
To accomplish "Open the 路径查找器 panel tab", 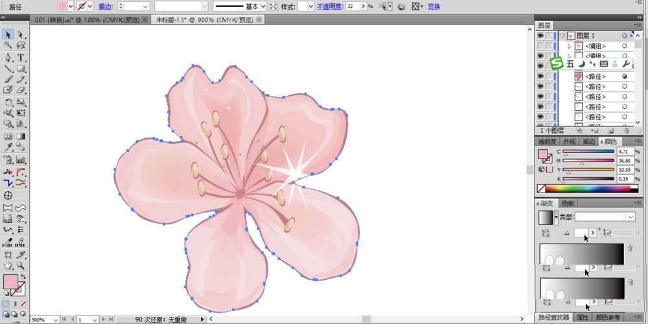I will click(554, 318).
